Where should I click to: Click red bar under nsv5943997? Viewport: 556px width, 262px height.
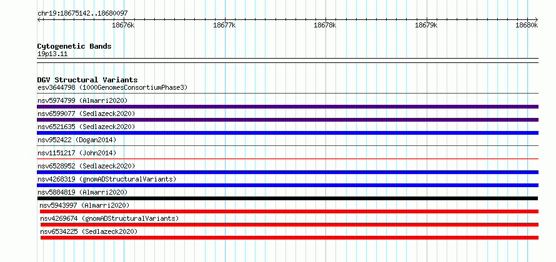point(290,211)
